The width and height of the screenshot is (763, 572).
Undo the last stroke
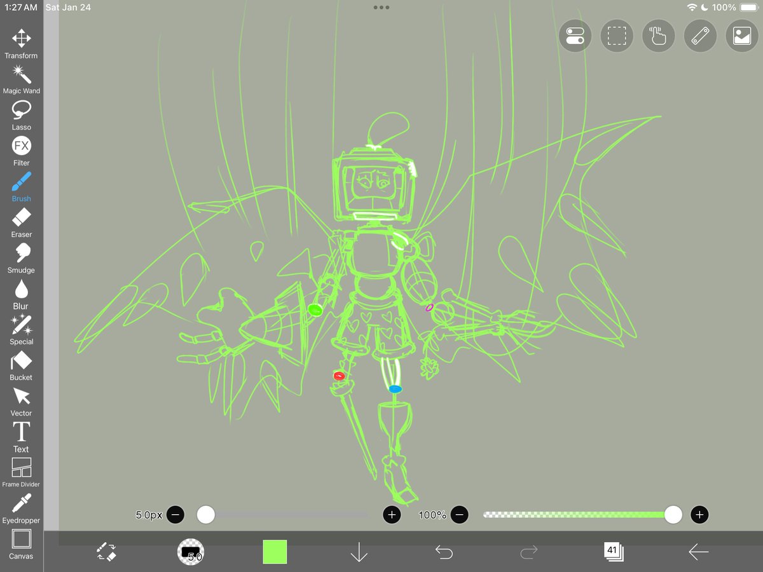click(x=444, y=552)
